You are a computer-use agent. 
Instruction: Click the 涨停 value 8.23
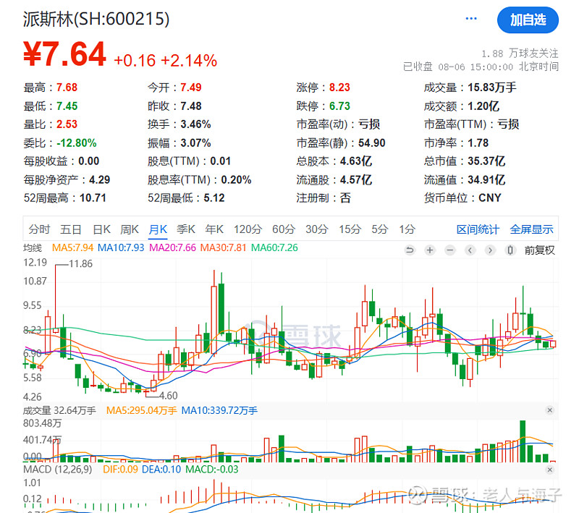tap(339, 88)
